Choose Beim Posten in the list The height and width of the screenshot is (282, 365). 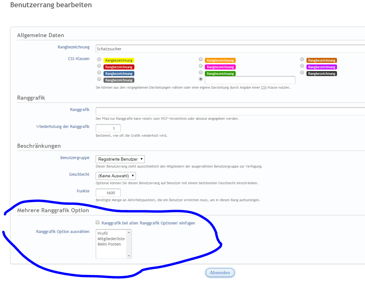pos(109,244)
